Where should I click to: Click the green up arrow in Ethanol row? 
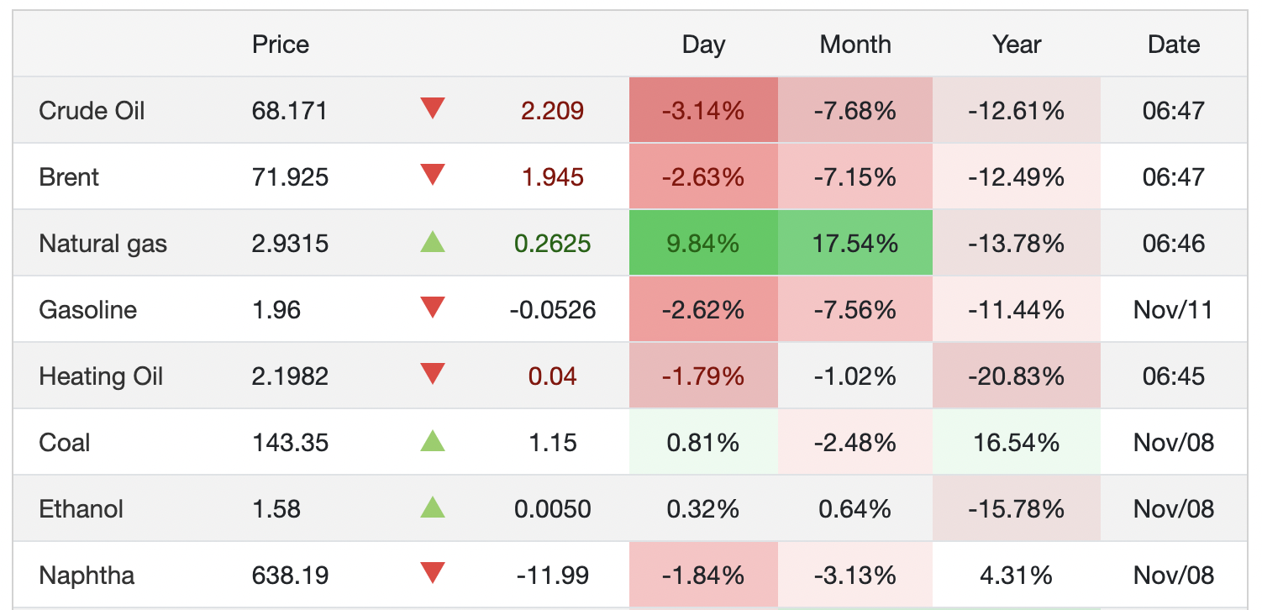point(432,507)
